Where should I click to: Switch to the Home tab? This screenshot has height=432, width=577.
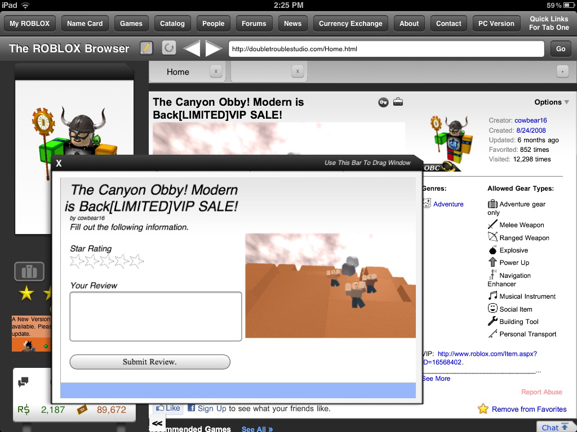tap(179, 72)
